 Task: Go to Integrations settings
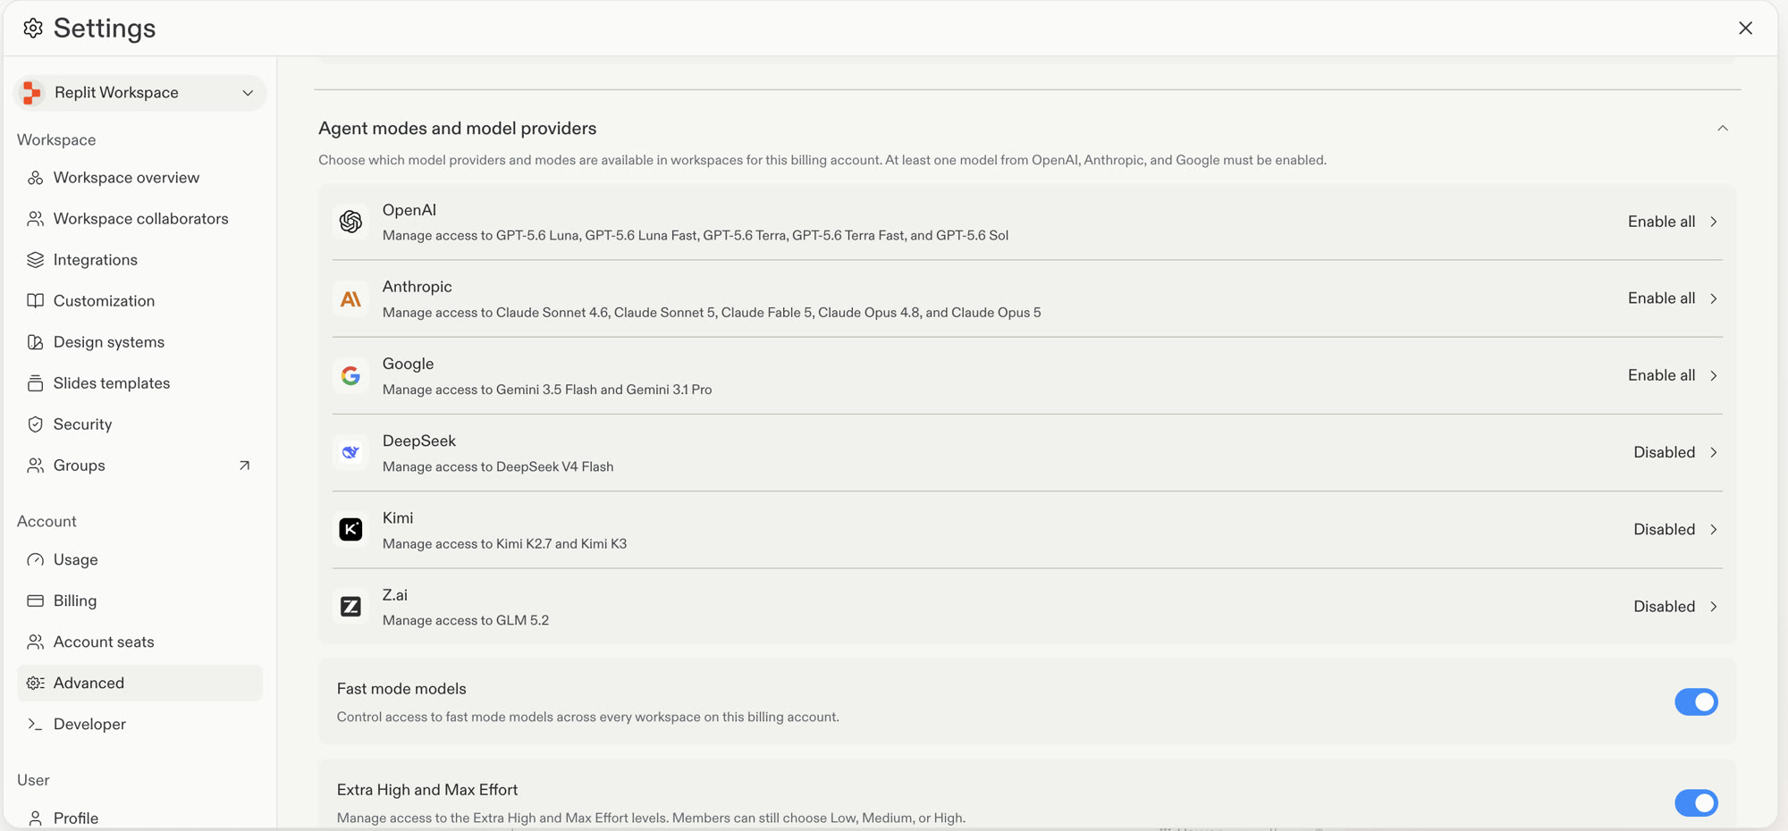pos(139,260)
